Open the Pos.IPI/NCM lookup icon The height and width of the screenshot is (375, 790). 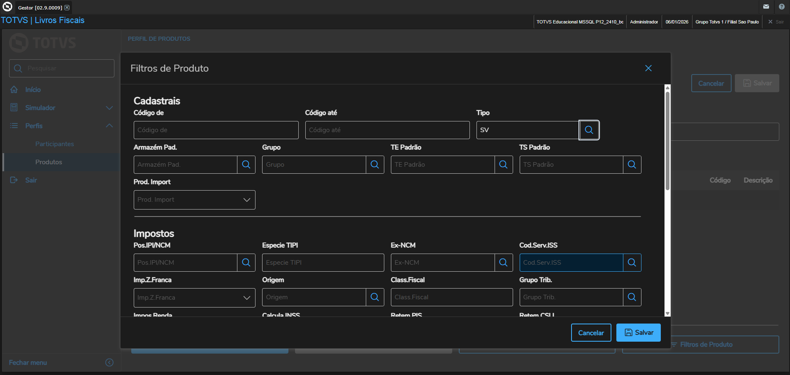(246, 263)
